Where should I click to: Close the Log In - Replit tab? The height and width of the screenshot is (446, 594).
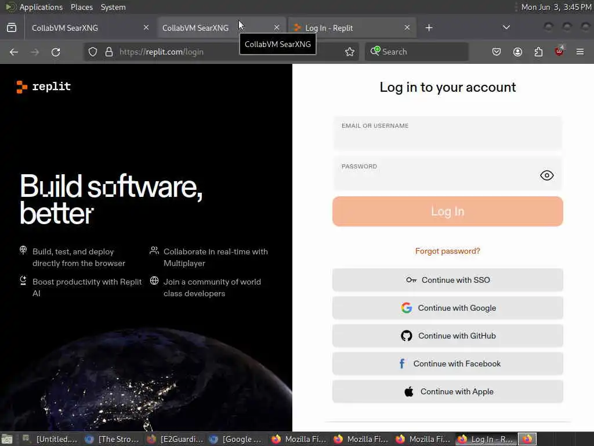[x=407, y=28]
